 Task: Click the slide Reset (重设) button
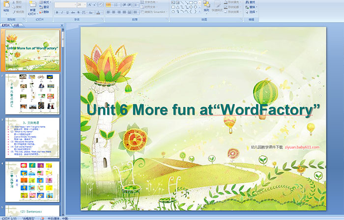[x=44, y=7]
